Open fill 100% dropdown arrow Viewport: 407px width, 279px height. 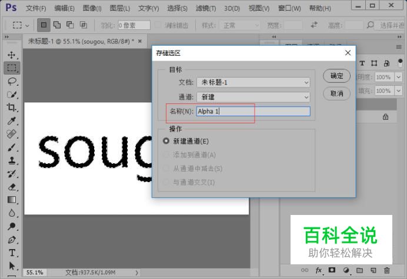point(398,91)
